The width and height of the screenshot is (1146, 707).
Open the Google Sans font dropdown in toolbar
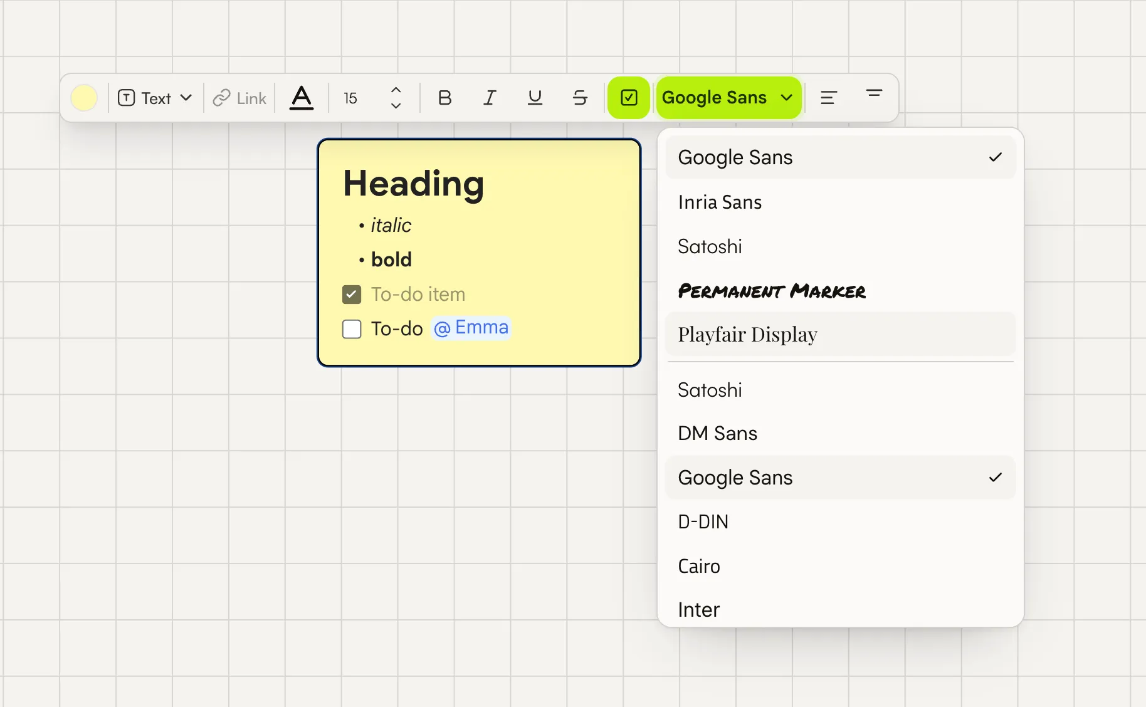click(728, 98)
